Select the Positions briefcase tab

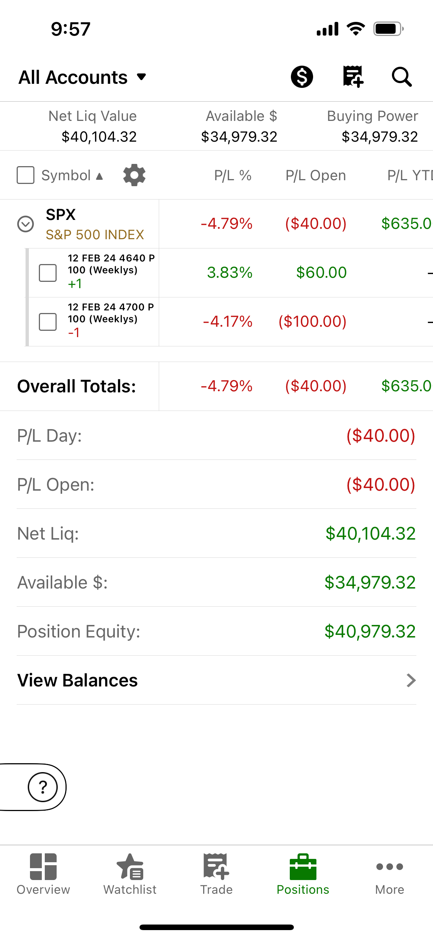(303, 874)
